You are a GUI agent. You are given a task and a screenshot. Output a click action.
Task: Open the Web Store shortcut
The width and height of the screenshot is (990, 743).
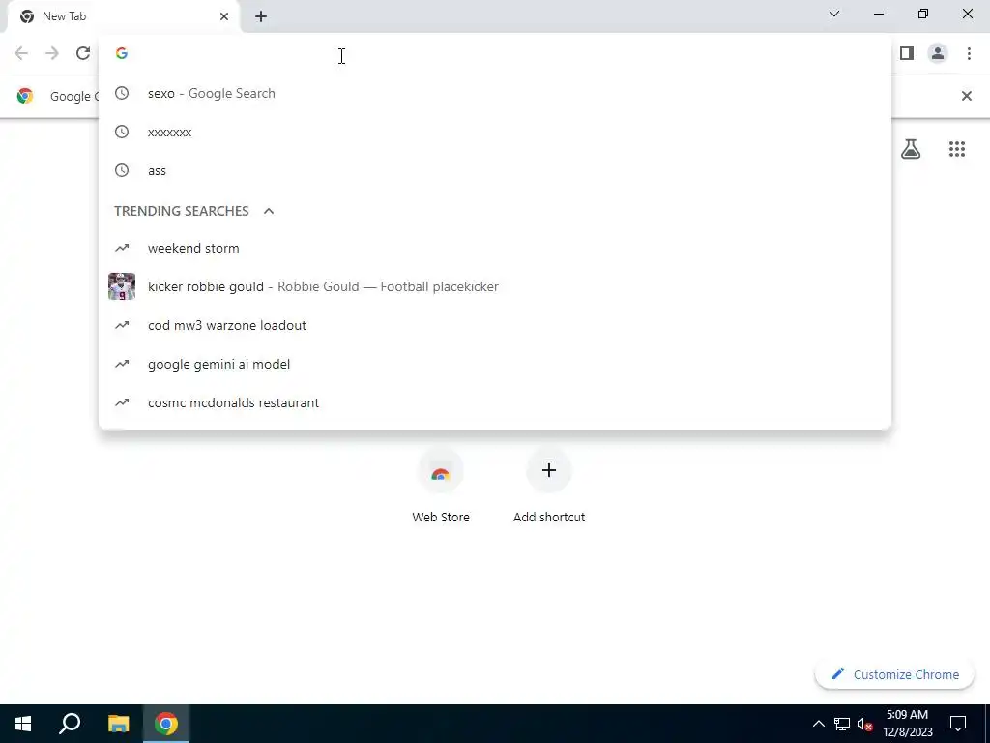point(441,488)
